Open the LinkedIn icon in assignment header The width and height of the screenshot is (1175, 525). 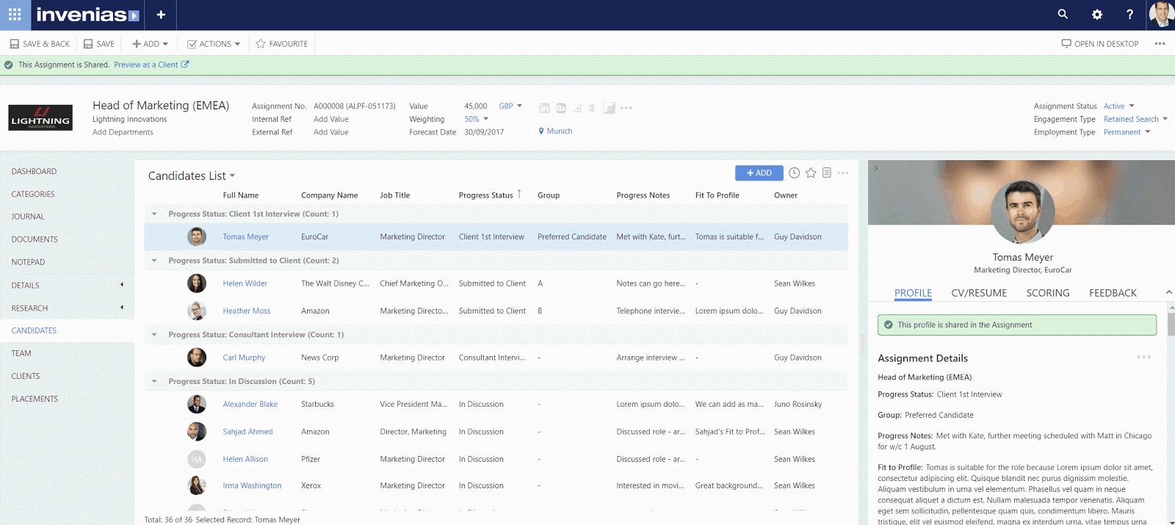(545, 108)
